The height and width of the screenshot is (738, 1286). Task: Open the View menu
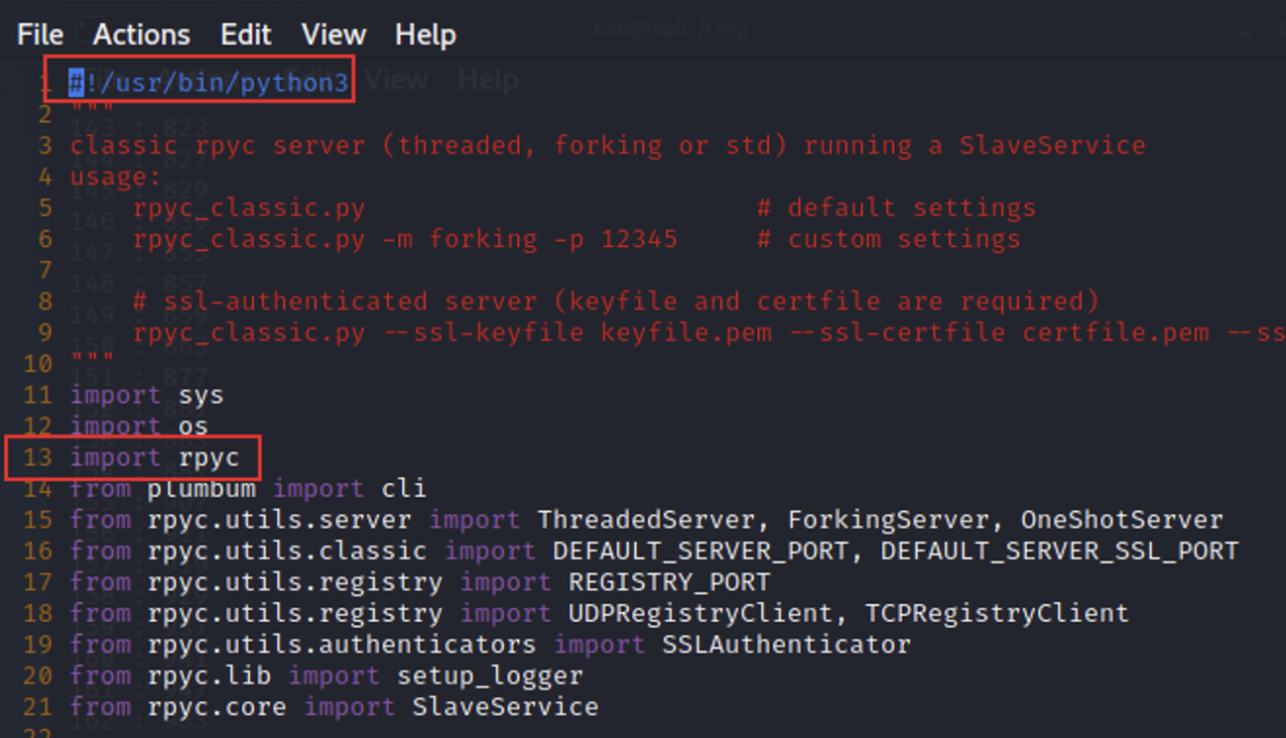pos(333,35)
